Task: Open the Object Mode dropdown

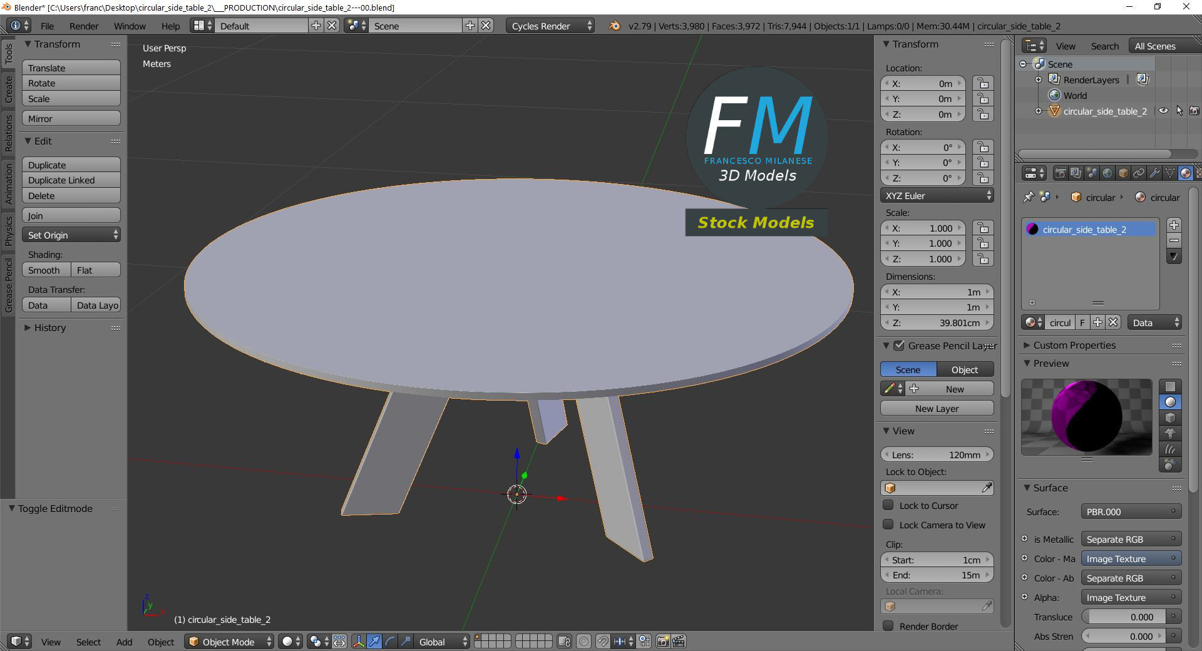Action: (229, 642)
